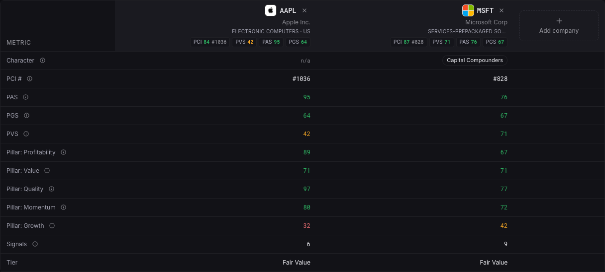Open the info tooltip for PCI #
Screen dimensions: 605x272
[x=29, y=79]
